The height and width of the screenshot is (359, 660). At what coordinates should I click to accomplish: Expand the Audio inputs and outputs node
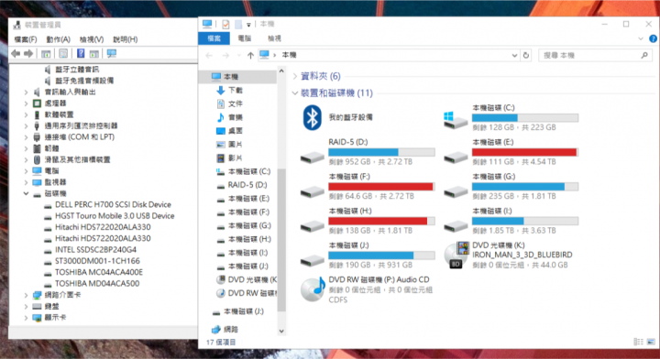click(x=26, y=92)
